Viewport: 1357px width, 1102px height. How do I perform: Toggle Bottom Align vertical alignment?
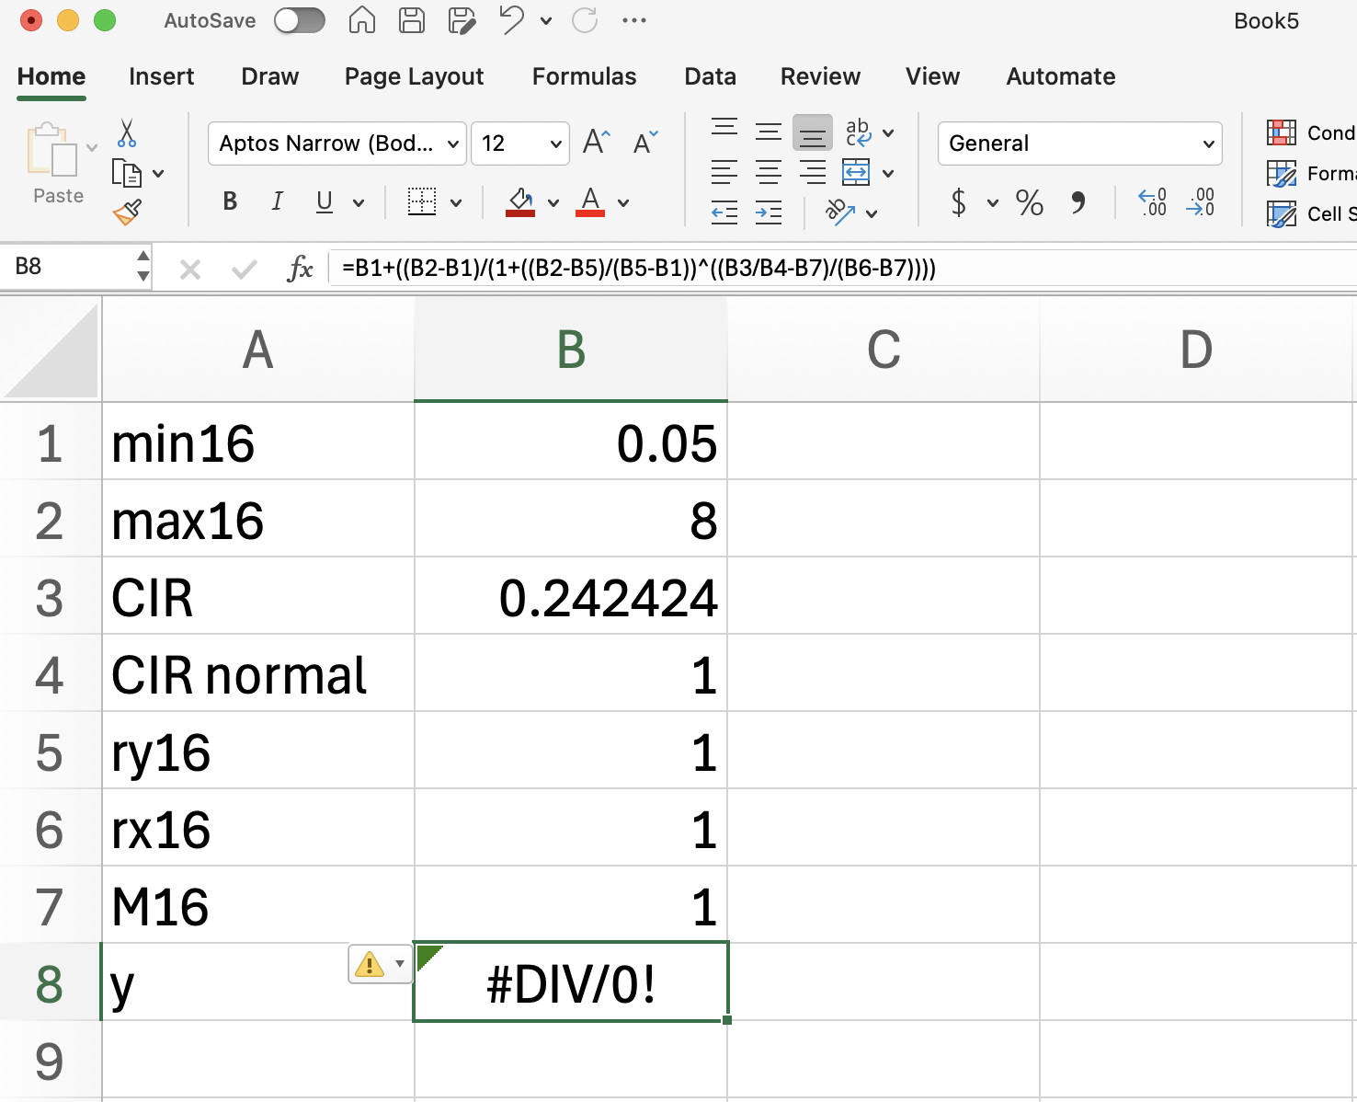point(813,132)
